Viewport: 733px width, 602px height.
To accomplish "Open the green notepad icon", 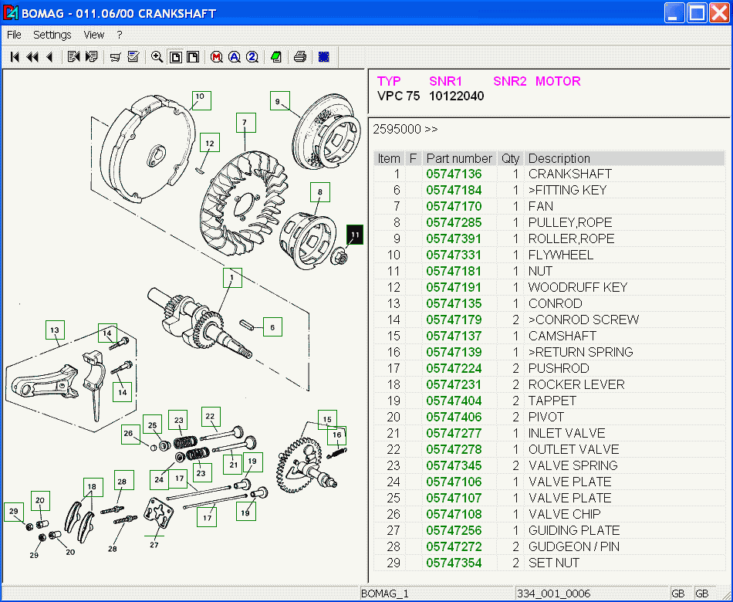I will pyautogui.click(x=275, y=57).
